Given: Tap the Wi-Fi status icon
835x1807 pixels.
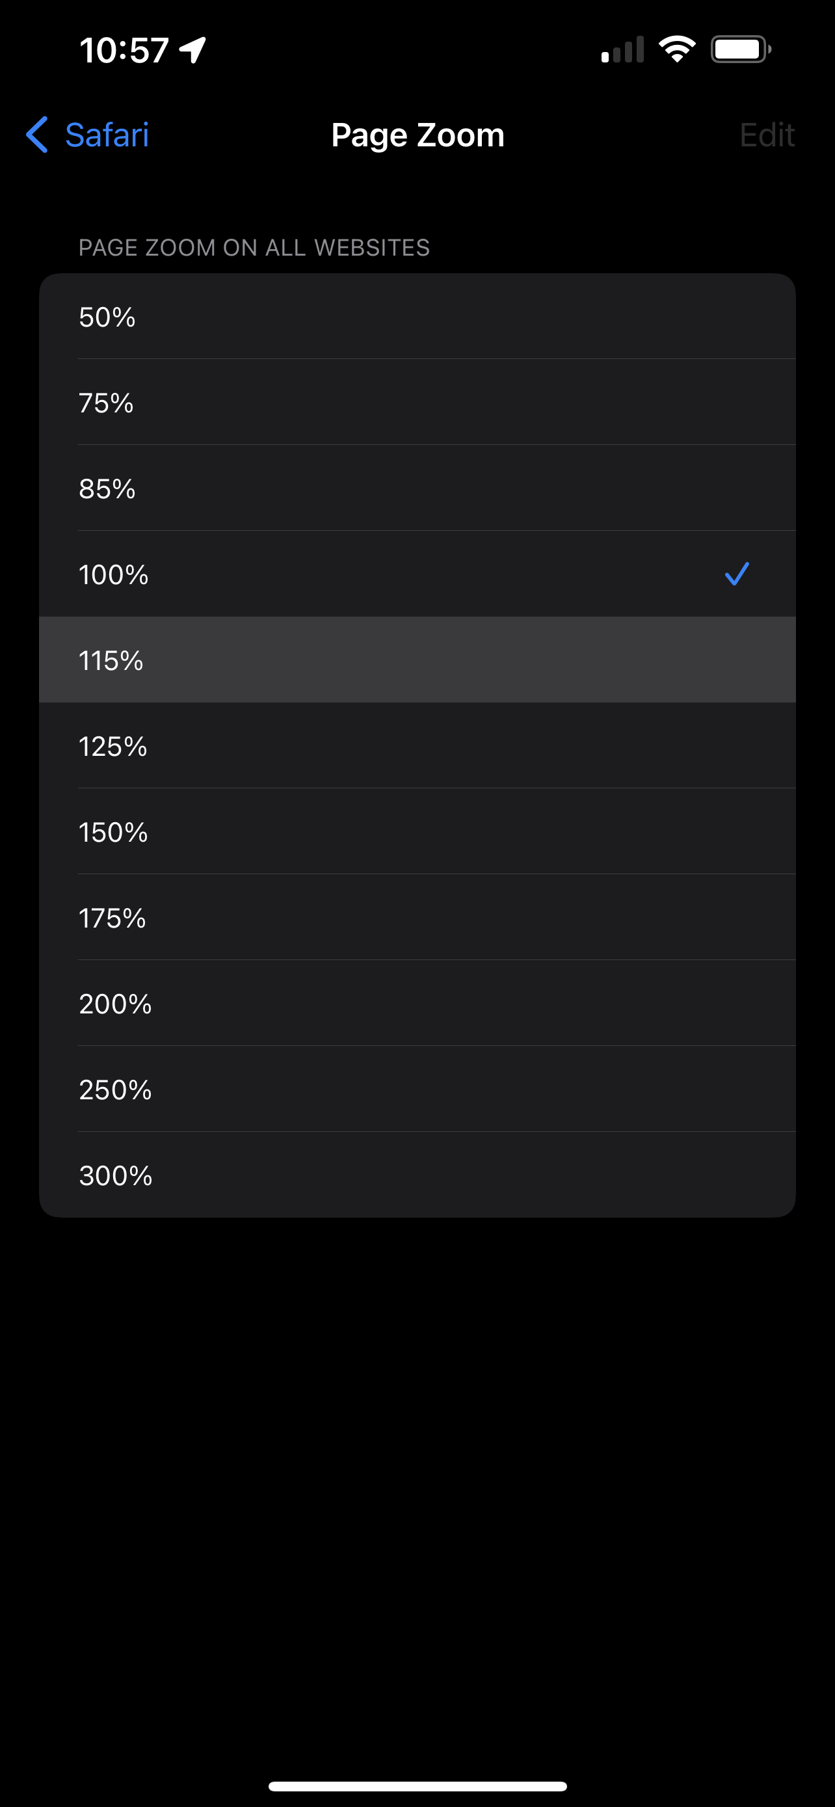Looking at the screenshot, I should pyautogui.click(x=676, y=49).
